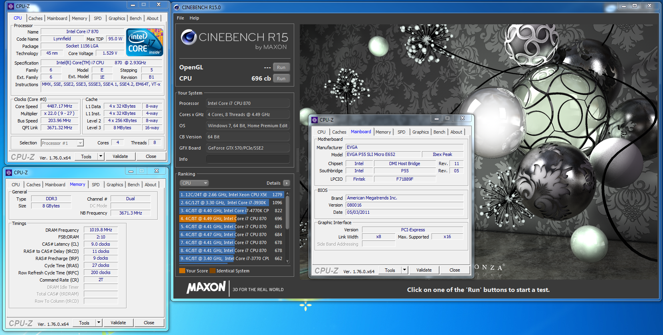Select Mainboard tab in CPU-Z Memory window
This screenshot has width=663, height=335.
[55, 185]
